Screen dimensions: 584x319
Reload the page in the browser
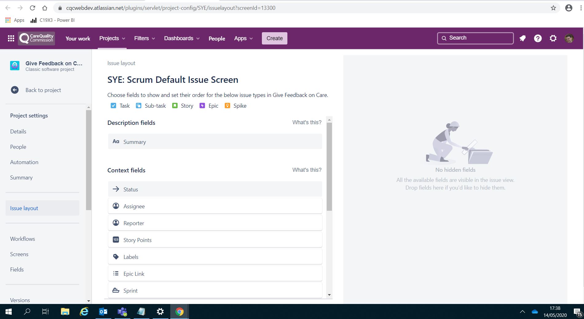(32, 8)
